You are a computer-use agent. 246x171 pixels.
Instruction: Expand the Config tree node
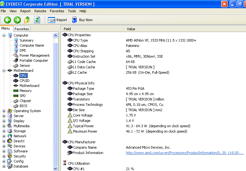pos(4,161)
